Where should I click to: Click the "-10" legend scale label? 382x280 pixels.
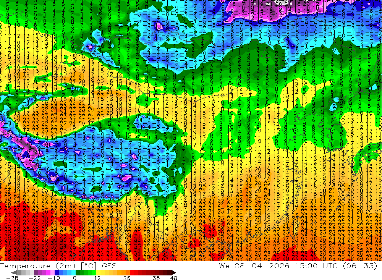click(x=54, y=278)
